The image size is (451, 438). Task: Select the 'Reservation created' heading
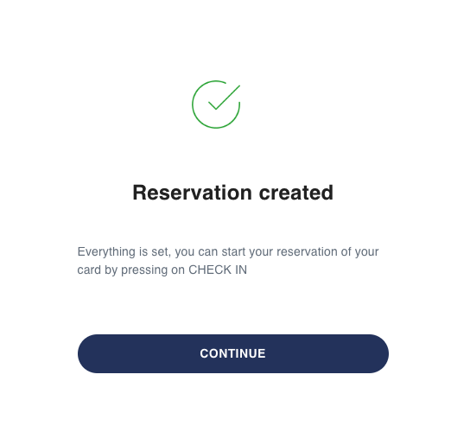(x=233, y=193)
